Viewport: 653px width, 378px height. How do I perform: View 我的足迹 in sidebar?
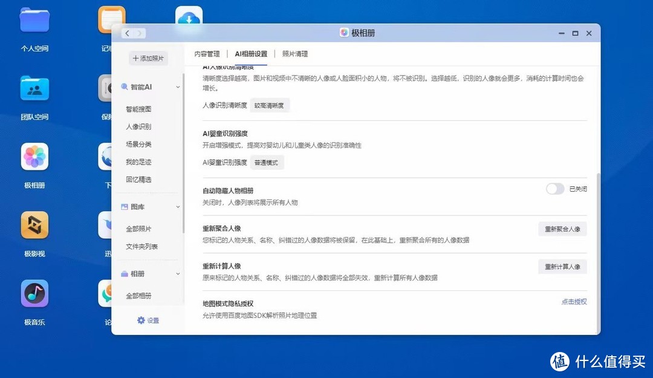point(138,161)
